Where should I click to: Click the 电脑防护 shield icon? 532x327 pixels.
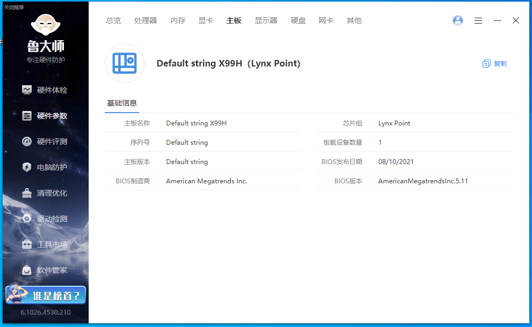[27, 167]
